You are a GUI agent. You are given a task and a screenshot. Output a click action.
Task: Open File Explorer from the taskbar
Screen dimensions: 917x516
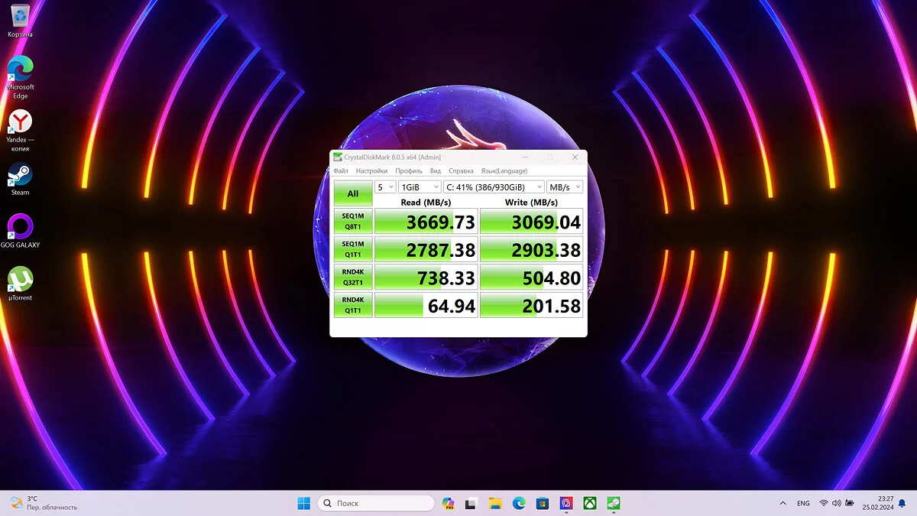click(x=495, y=503)
